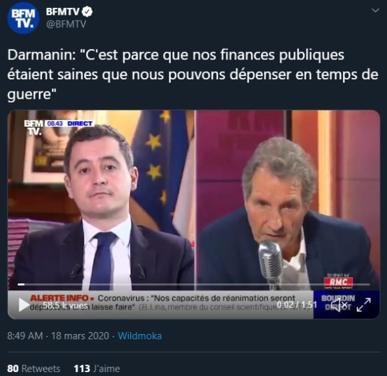This screenshot has width=387, height=376.
Task: Open the Wildmoka source link
Action: (x=139, y=336)
